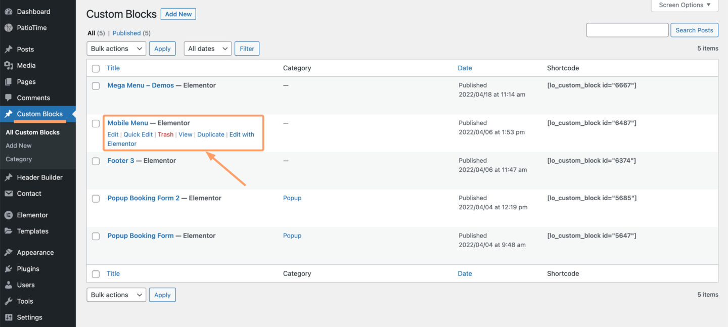Image resolution: width=728 pixels, height=327 pixels.
Task: Move Mobile Menu to Trash
Action: click(x=165, y=134)
